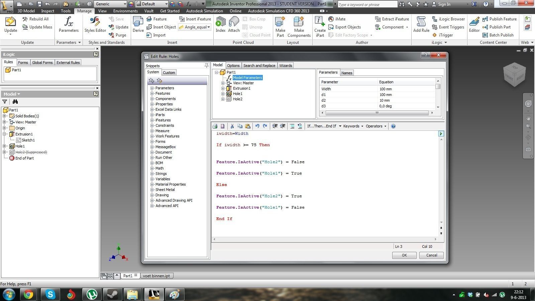Click Insert iFeature button

tap(195, 19)
